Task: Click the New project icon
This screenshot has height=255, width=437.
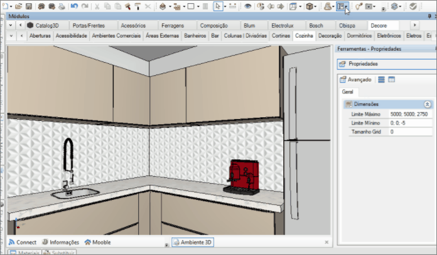Action: (x=5, y=6)
